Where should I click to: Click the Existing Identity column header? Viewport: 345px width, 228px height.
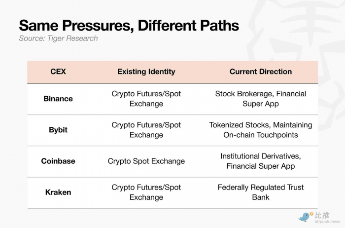[x=146, y=72]
